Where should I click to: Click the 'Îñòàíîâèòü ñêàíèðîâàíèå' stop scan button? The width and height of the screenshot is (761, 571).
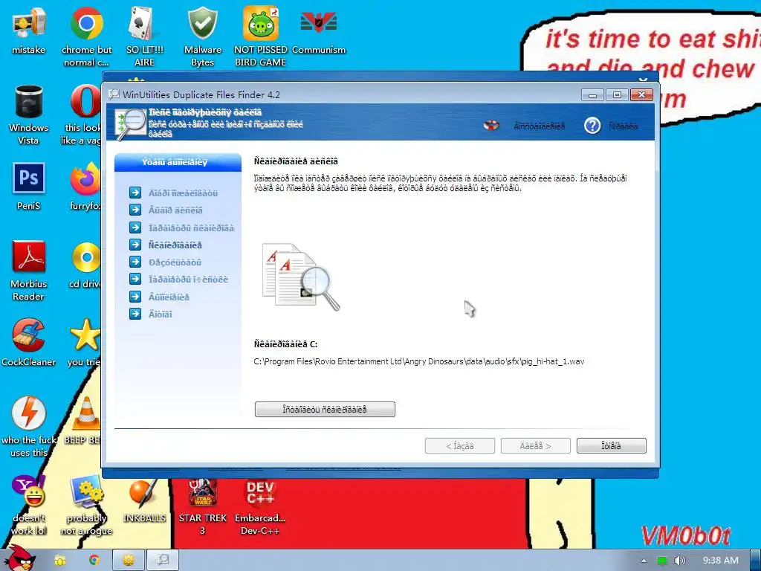tap(325, 410)
